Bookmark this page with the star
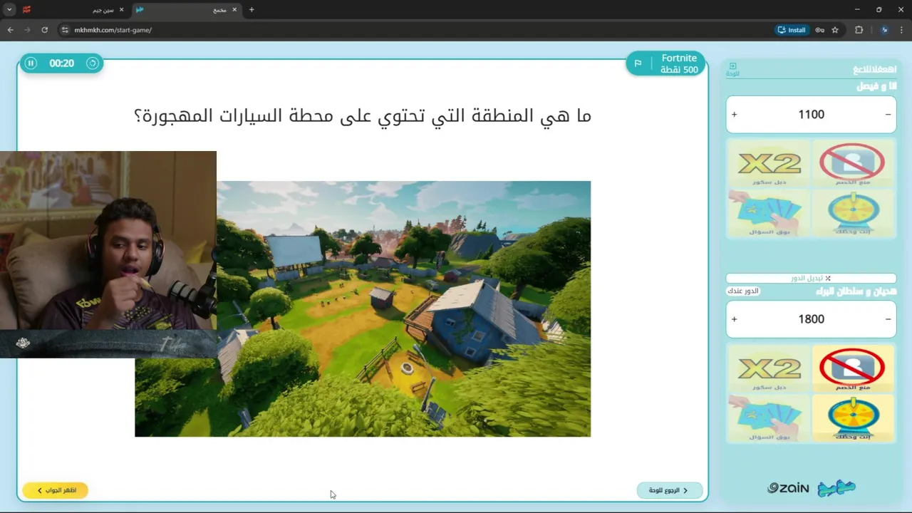Image resolution: width=912 pixels, height=513 pixels. tap(835, 30)
